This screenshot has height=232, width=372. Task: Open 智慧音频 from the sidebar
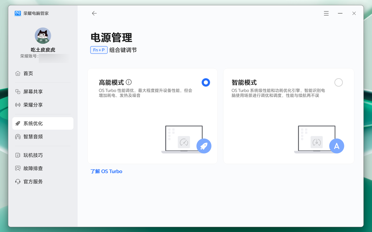point(43,137)
